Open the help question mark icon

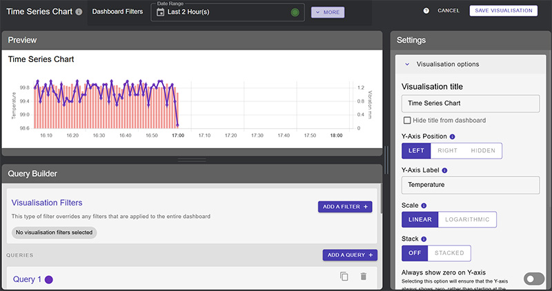tap(426, 10)
